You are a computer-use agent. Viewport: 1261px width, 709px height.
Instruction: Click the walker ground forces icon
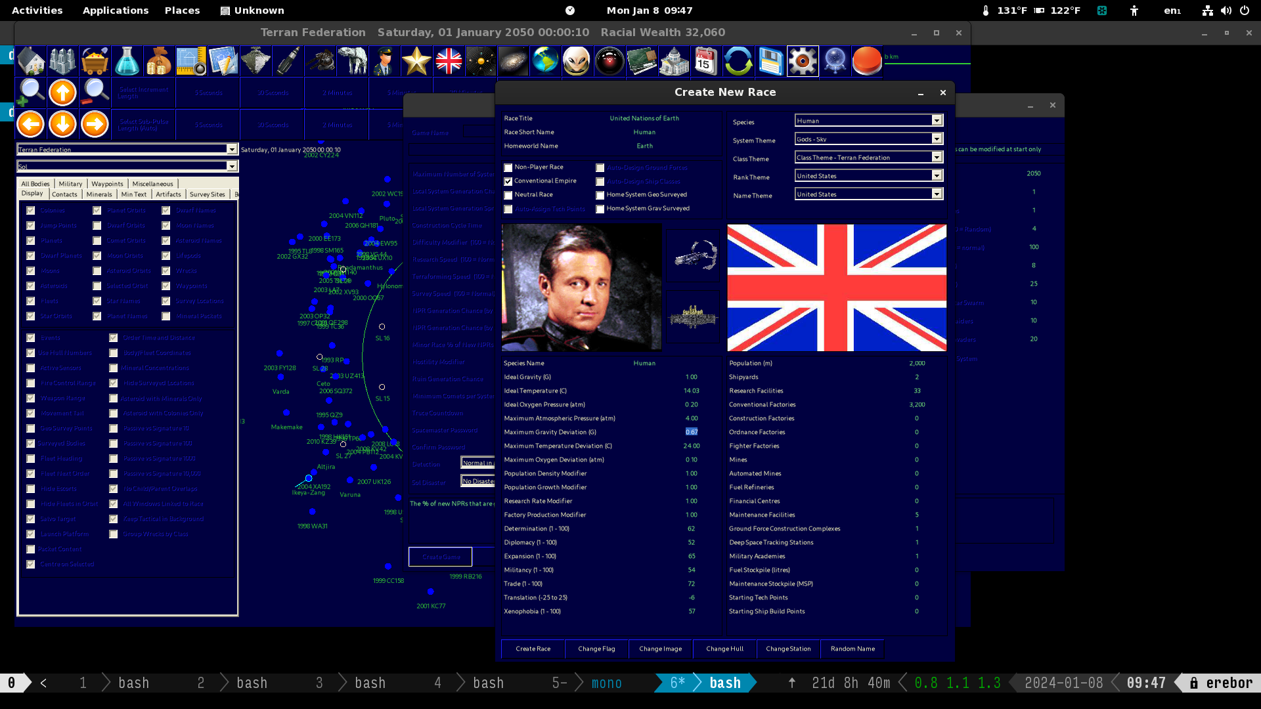tap(353, 61)
